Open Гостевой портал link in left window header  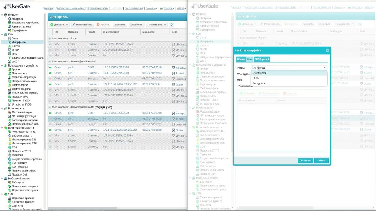pos(134,8)
